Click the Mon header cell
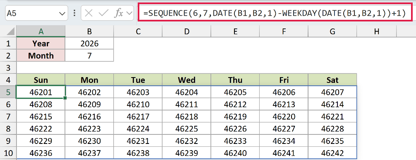 [x=89, y=80]
